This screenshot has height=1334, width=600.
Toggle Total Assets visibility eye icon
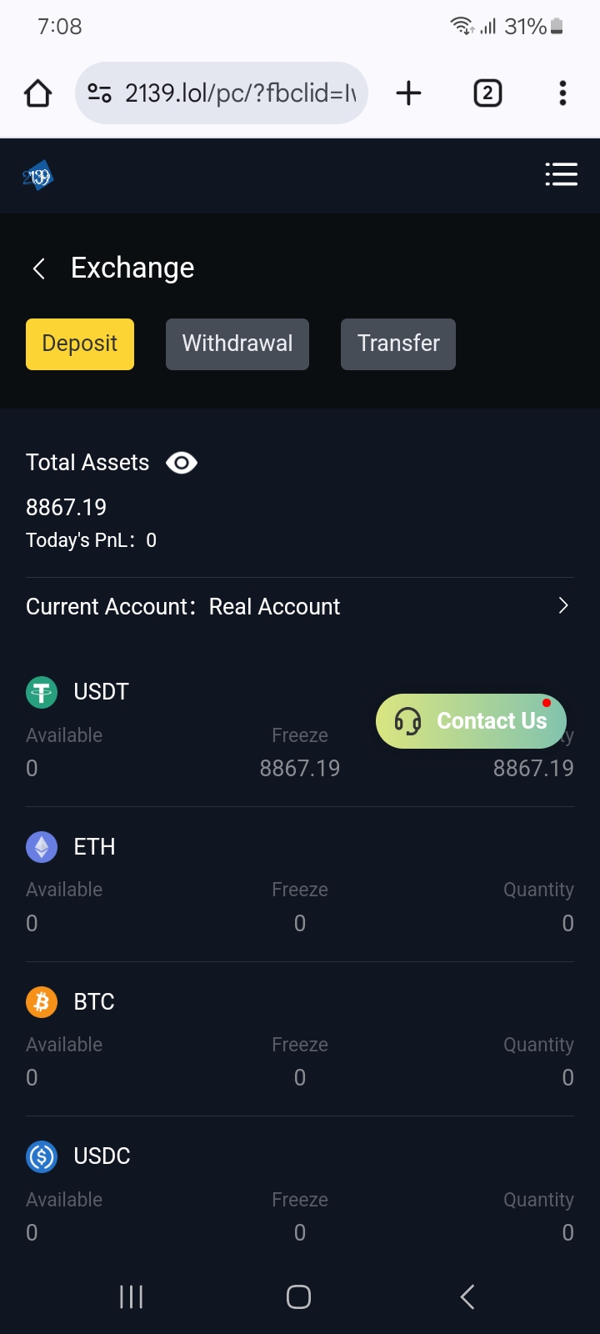tap(182, 463)
